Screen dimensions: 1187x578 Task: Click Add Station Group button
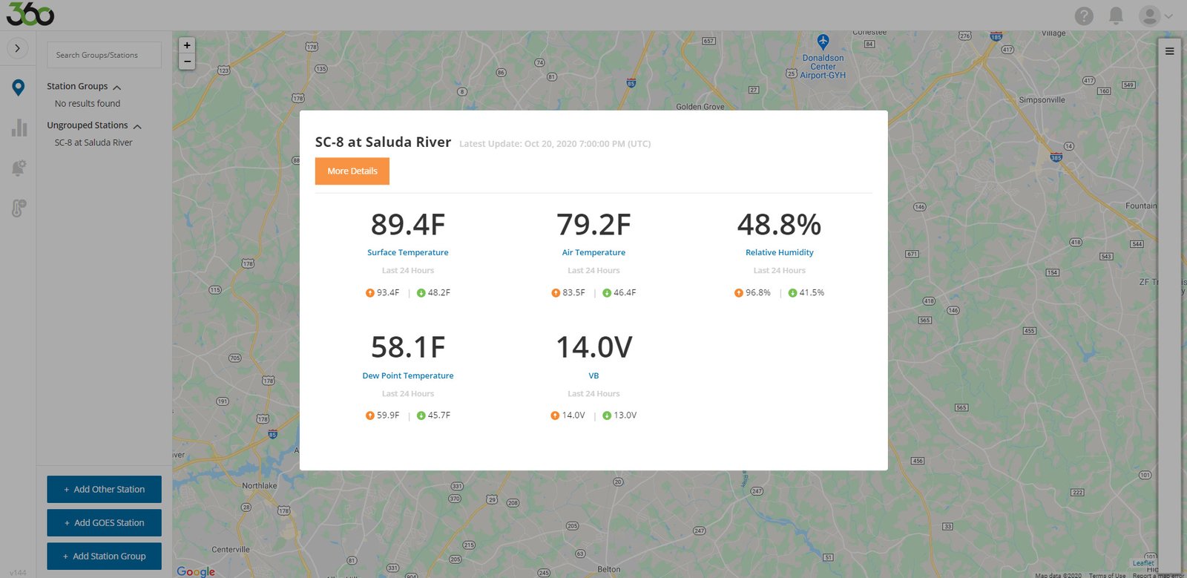[x=104, y=556]
